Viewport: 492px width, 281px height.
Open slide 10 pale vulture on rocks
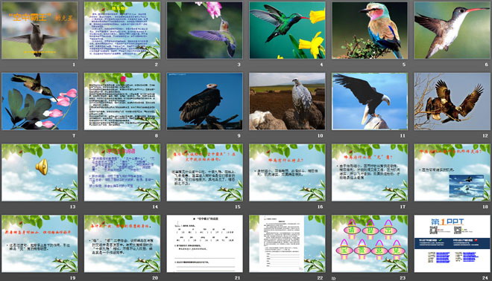pos(288,101)
